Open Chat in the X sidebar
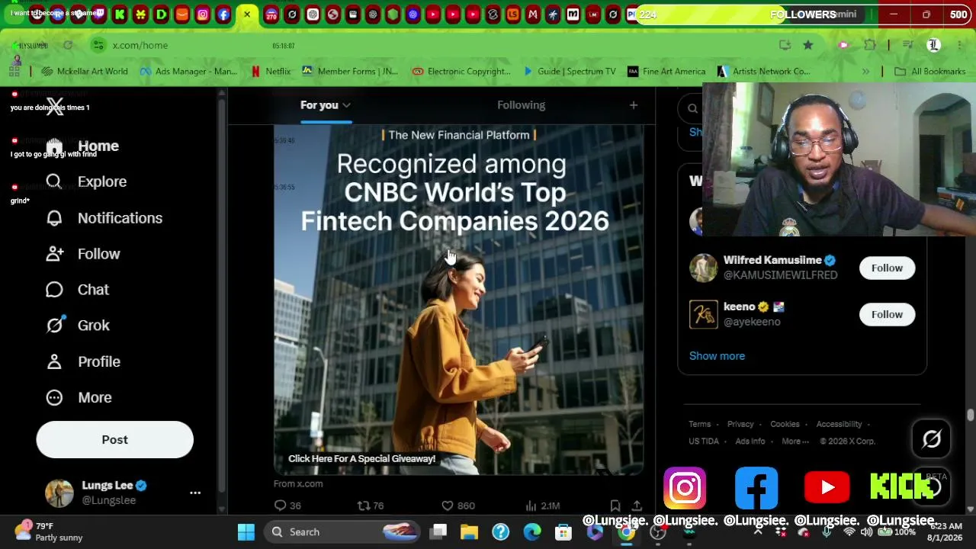Viewport: 976px width, 549px height. (x=77, y=290)
